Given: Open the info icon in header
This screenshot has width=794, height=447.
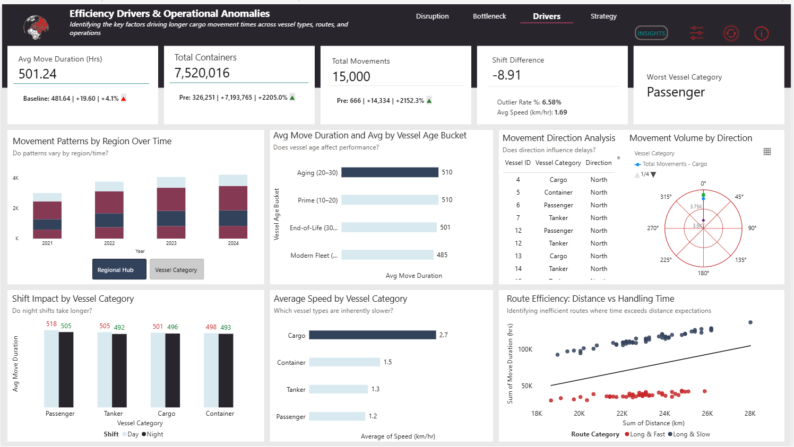Looking at the screenshot, I should click(x=761, y=33).
